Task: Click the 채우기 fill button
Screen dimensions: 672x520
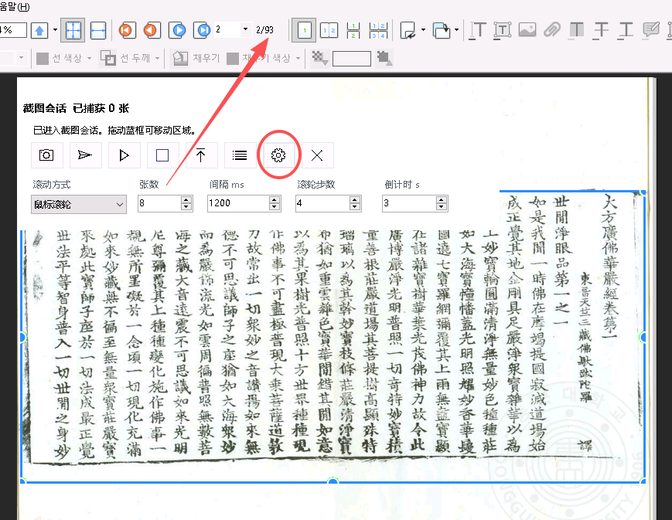Action: [x=196, y=58]
